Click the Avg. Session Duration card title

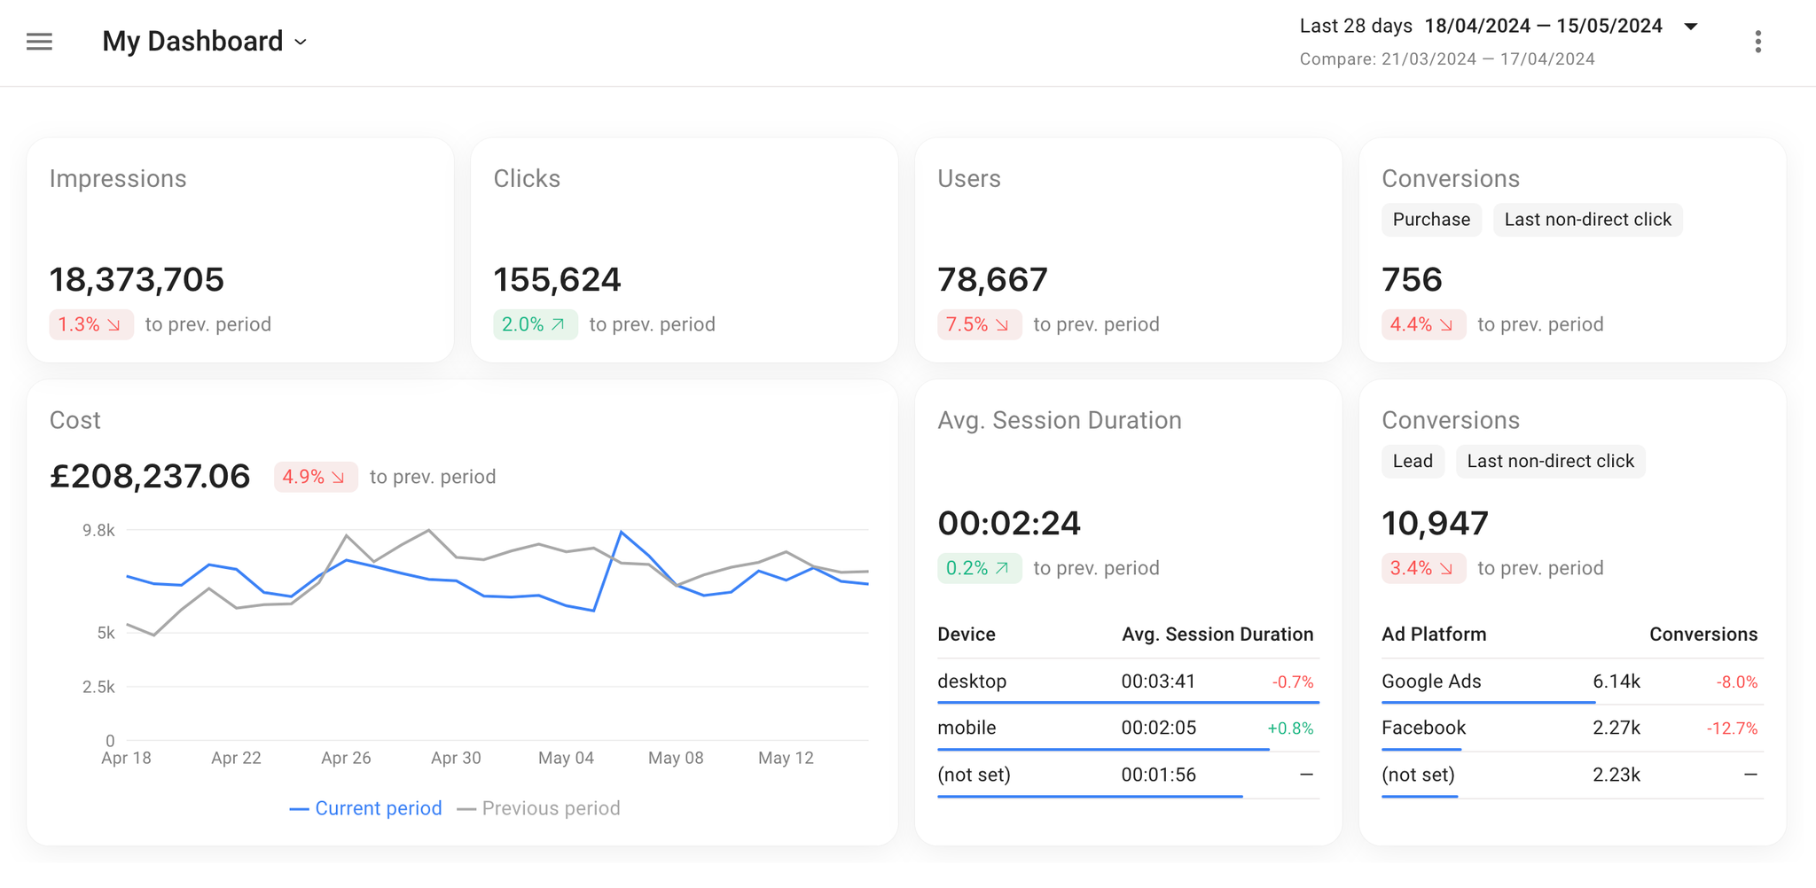click(1060, 420)
